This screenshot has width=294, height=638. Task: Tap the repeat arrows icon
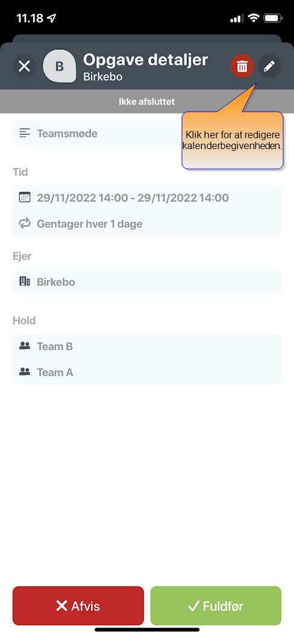click(x=25, y=223)
